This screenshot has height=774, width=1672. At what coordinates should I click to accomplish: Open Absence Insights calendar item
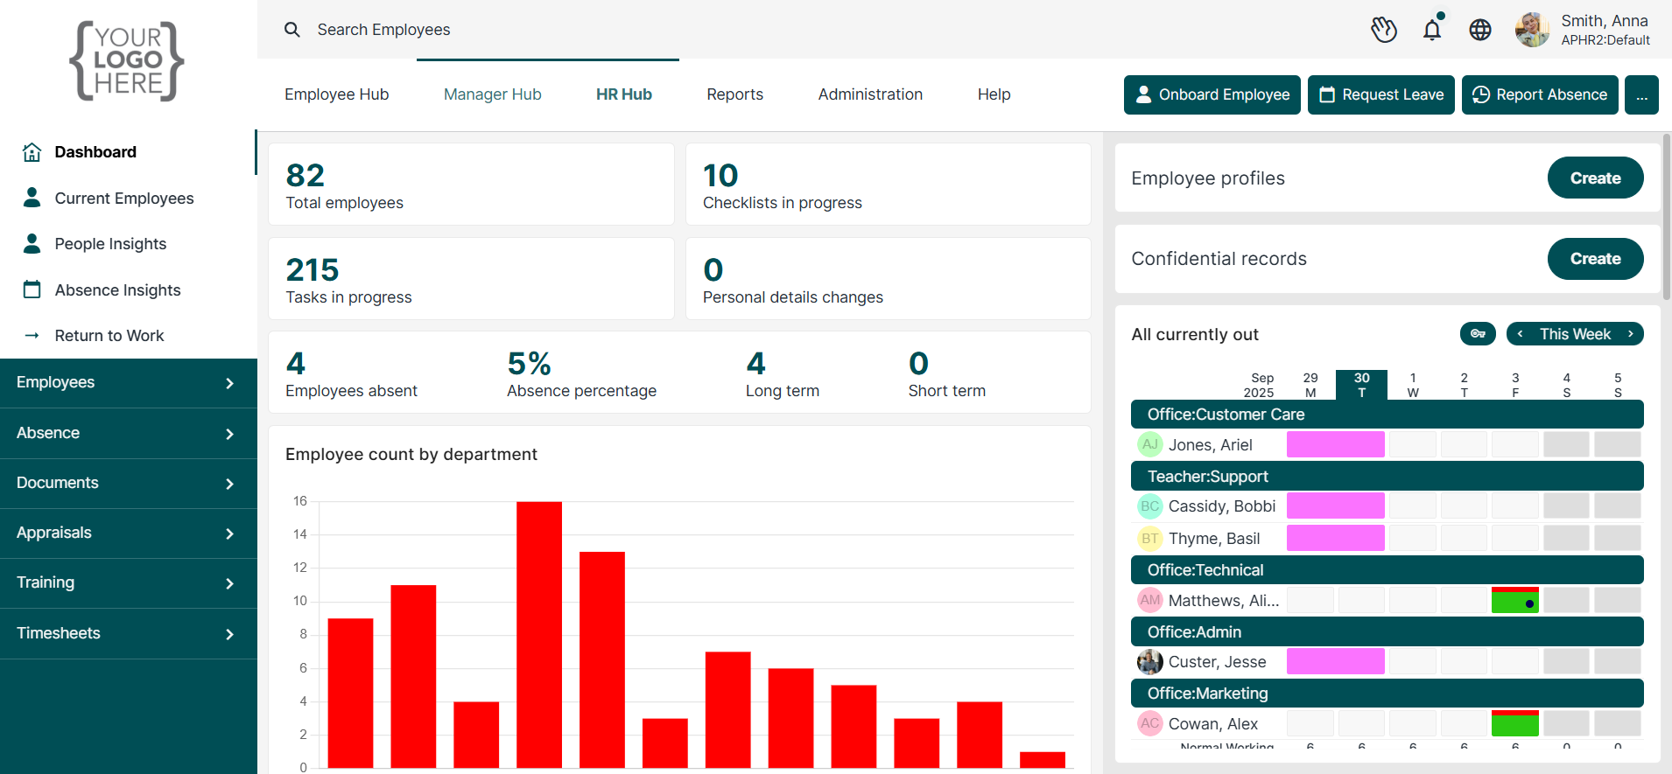117,290
